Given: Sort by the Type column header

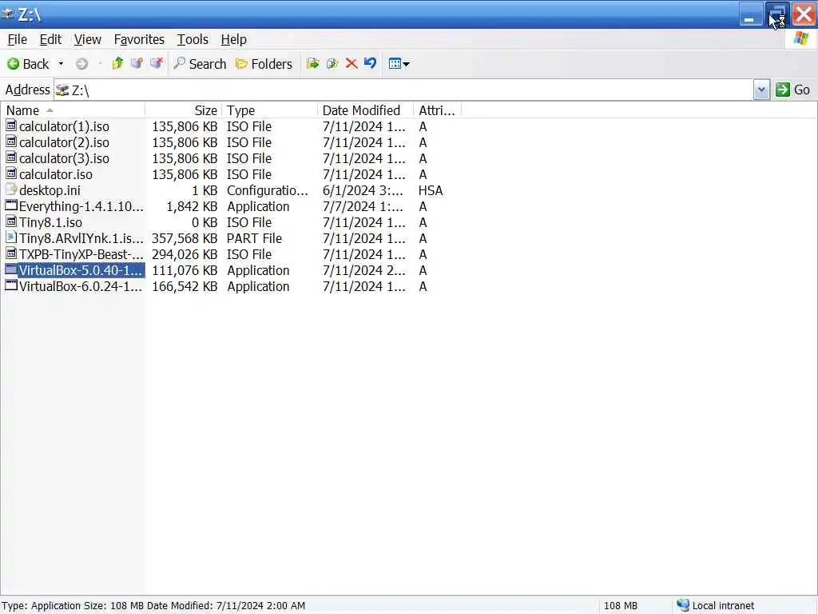Looking at the screenshot, I should tap(269, 110).
